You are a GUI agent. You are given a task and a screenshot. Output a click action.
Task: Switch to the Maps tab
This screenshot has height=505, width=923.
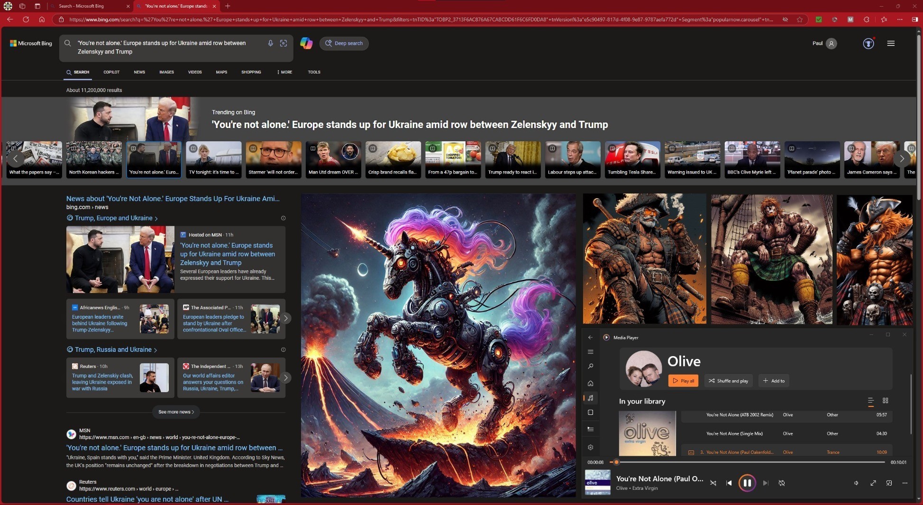pos(221,72)
